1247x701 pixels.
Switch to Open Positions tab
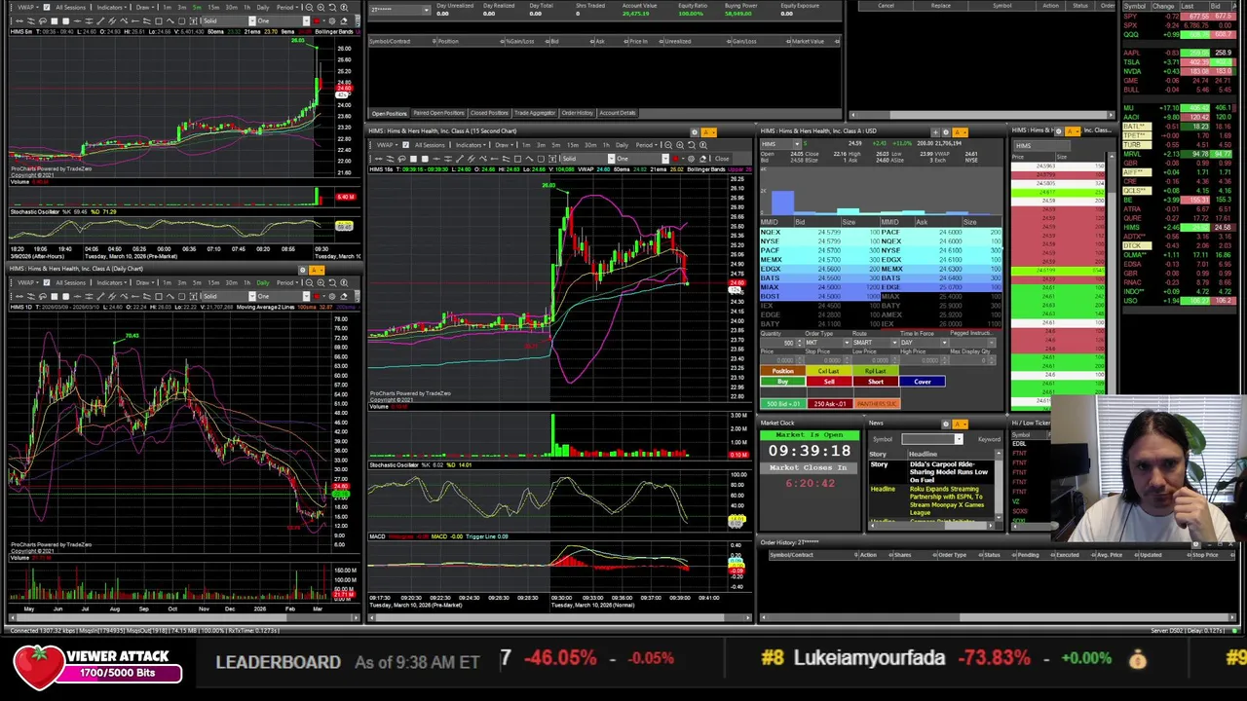(x=389, y=113)
